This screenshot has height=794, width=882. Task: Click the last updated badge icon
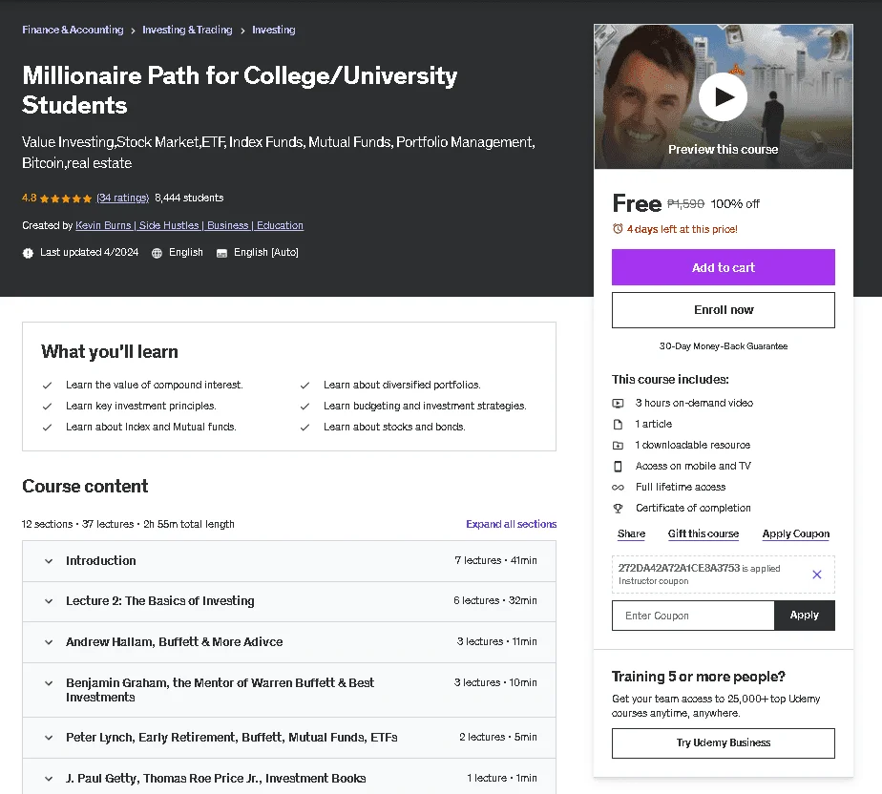pos(28,253)
